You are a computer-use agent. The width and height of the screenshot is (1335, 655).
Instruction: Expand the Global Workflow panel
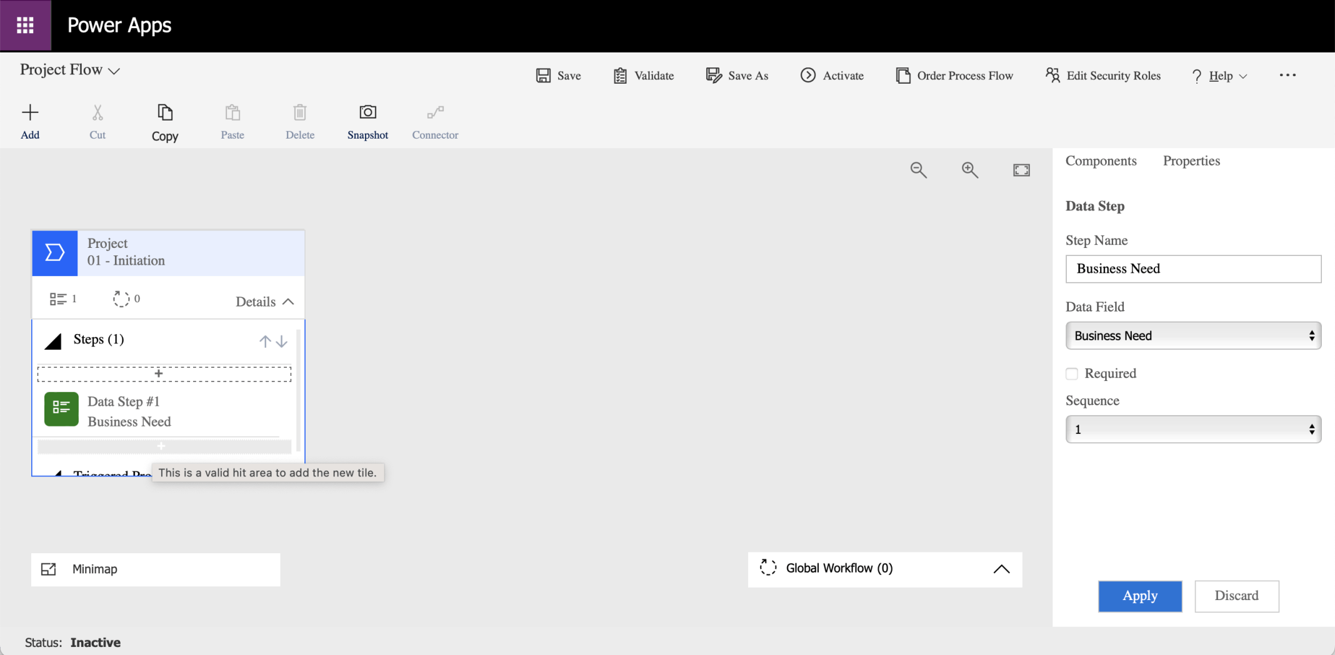tap(1001, 569)
